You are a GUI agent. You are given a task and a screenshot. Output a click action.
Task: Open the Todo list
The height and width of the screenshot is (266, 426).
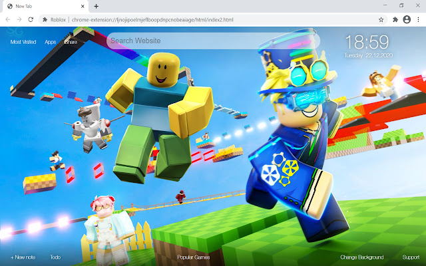click(55, 257)
